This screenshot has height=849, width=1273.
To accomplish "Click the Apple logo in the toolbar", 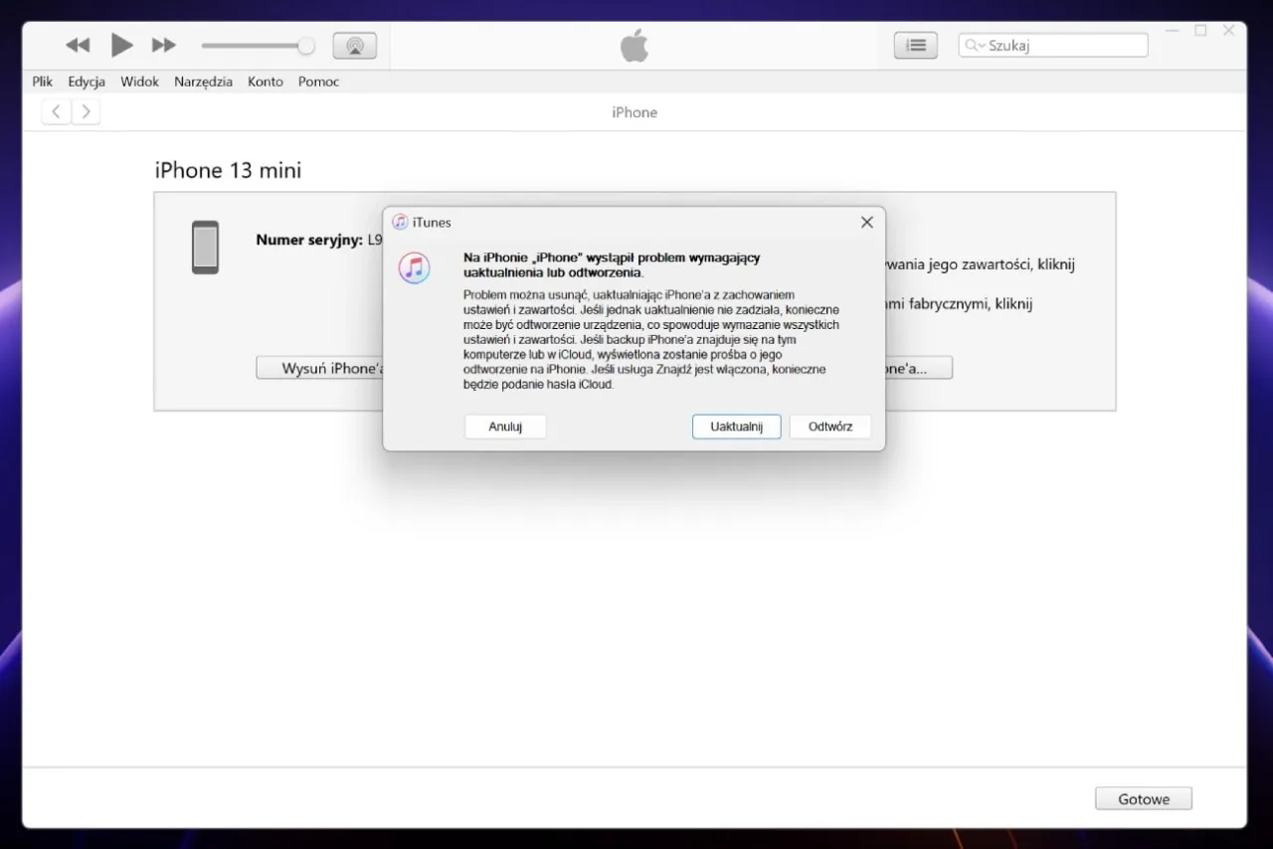I will coord(635,45).
